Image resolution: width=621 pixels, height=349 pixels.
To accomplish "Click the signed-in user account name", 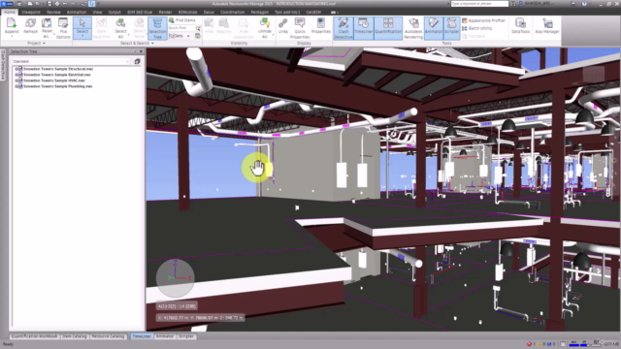I will click(x=538, y=4).
